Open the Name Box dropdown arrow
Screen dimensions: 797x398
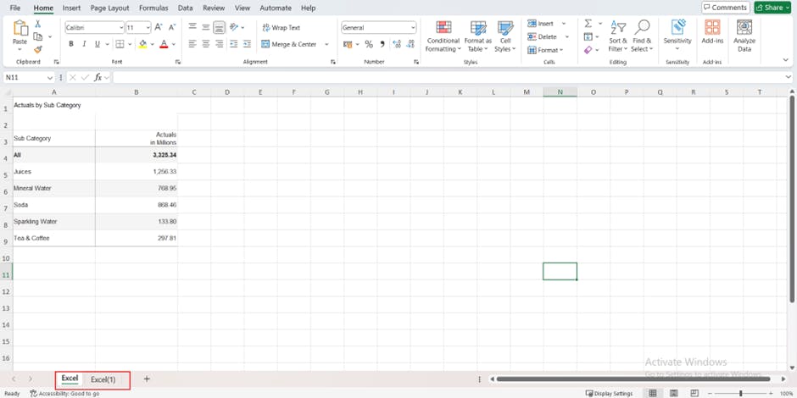(x=50, y=78)
